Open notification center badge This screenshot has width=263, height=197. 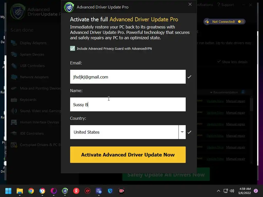pyautogui.click(x=256, y=191)
